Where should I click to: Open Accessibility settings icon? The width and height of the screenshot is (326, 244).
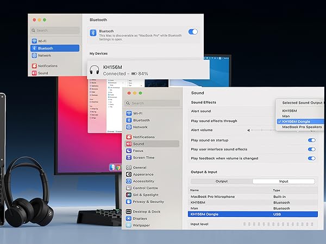129,181
